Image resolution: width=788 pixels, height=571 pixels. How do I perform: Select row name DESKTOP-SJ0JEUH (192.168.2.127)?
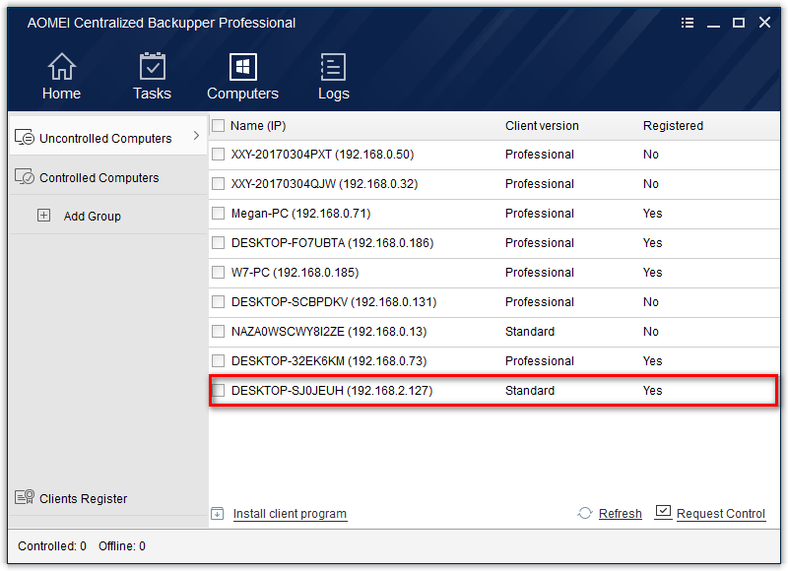tap(332, 390)
